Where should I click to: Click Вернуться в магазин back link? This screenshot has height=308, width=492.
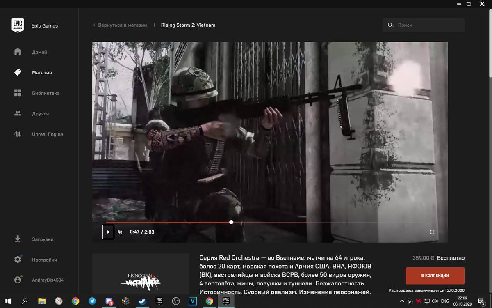tap(120, 25)
